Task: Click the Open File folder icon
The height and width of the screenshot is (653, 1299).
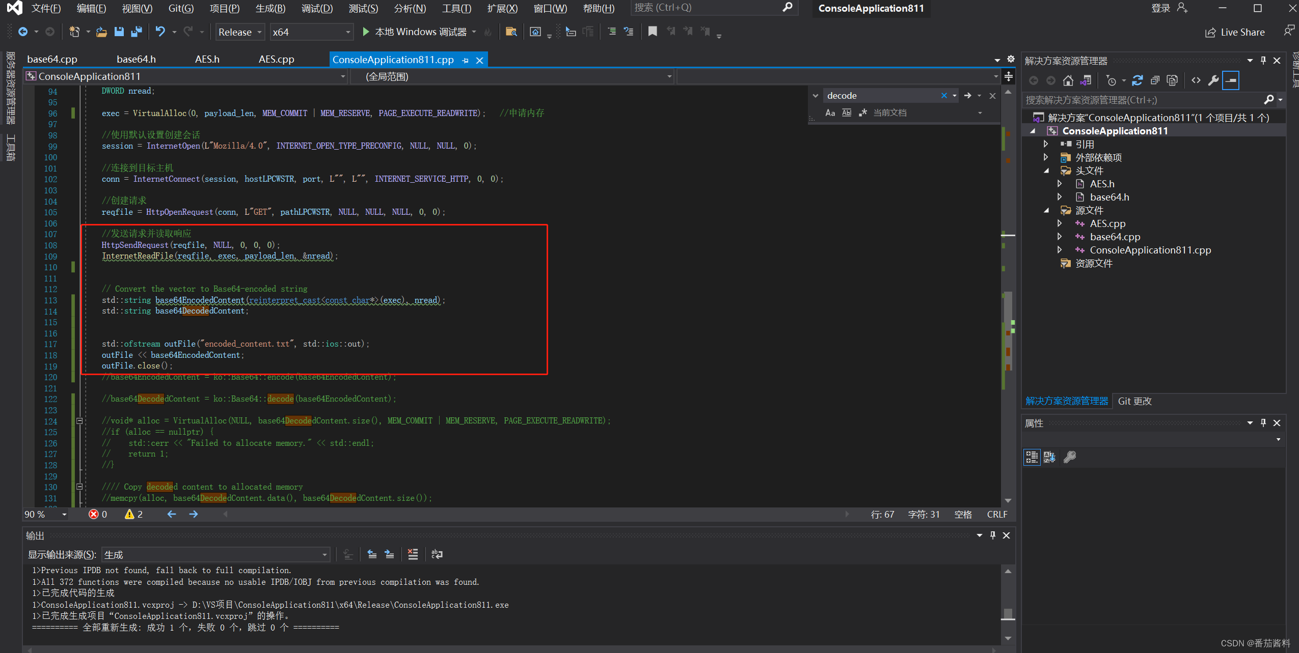Action: [101, 32]
